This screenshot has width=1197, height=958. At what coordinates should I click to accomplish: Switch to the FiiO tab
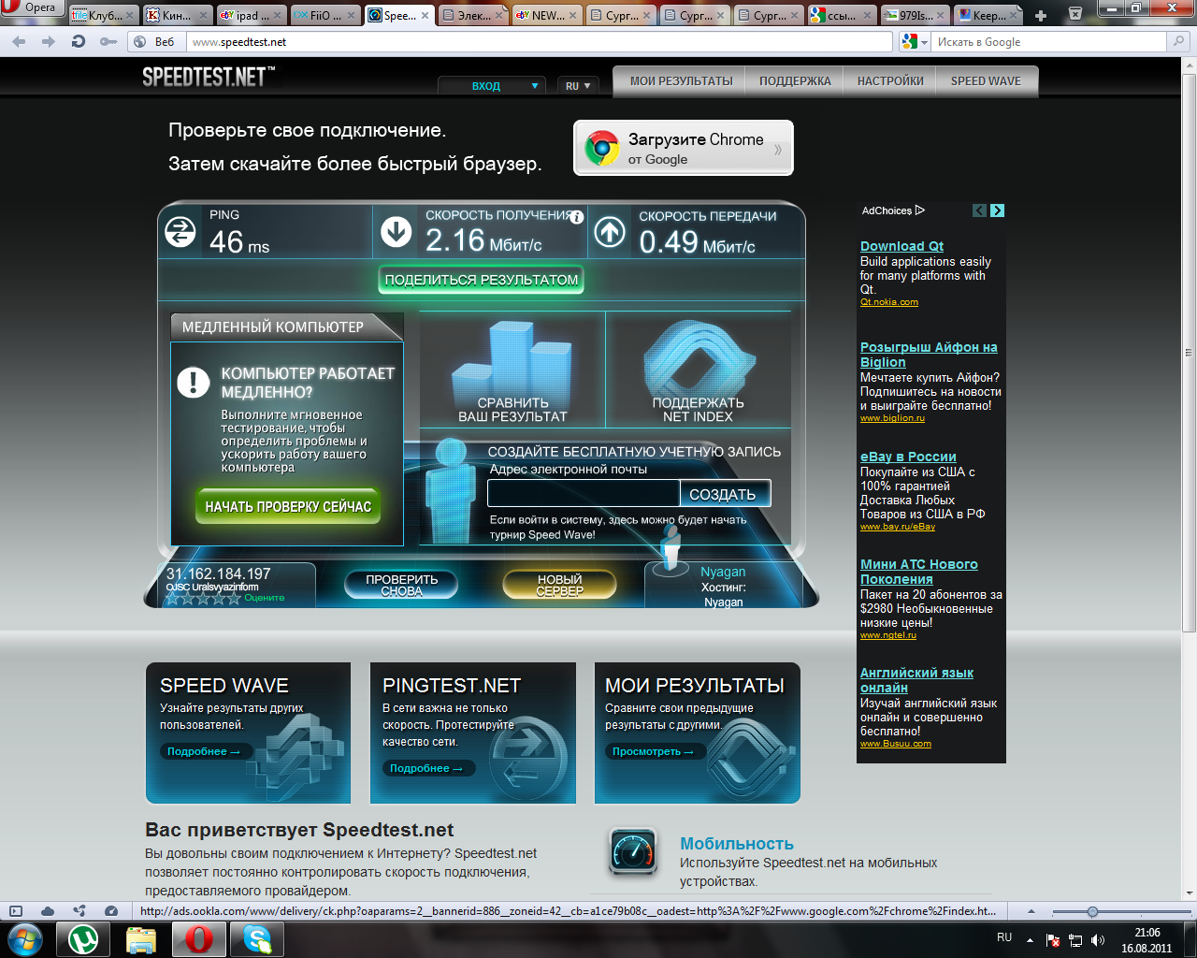[324, 15]
